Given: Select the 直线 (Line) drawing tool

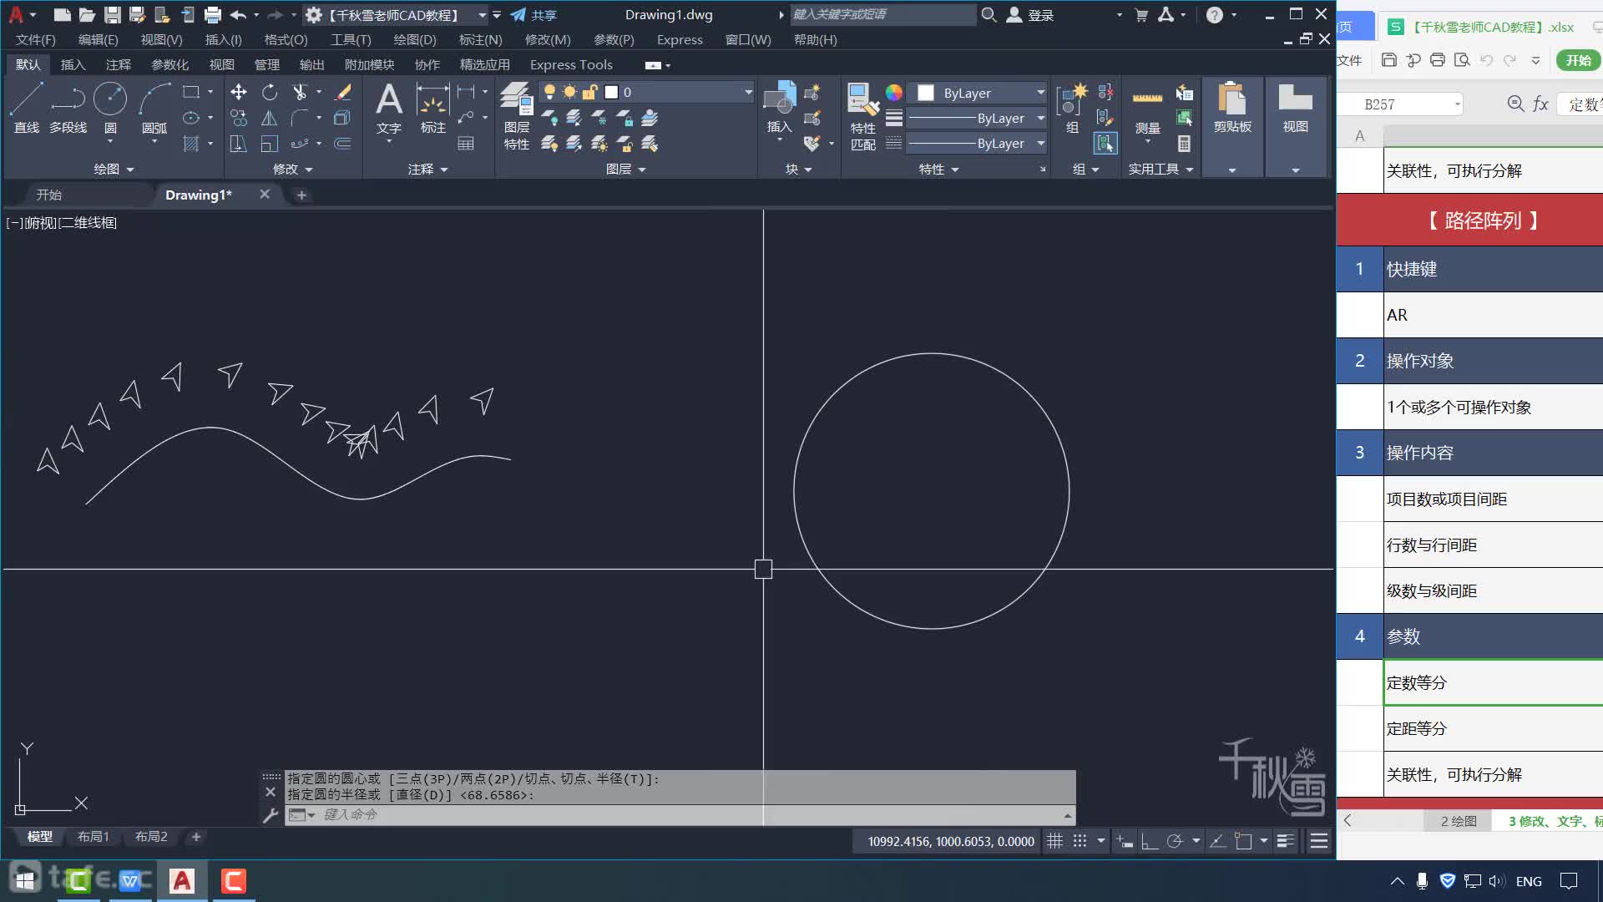Looking at the screenshot, I should point(26,109).
